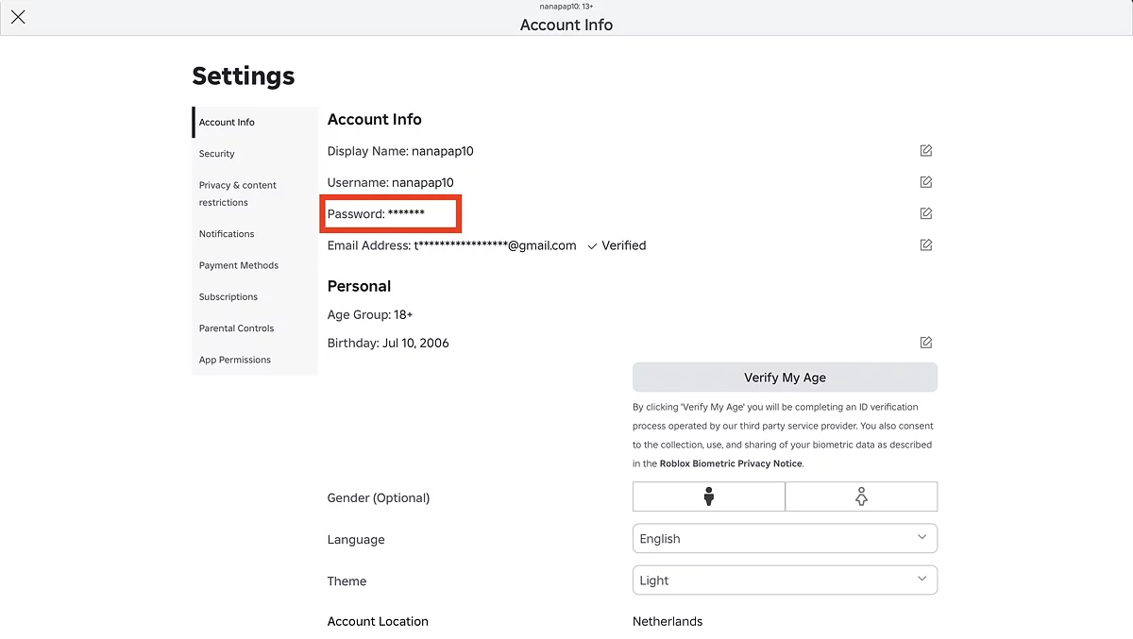This screenshot has width=1133, height=639.
Task: Select the female gender icon
Action: pyautogui.click(x=861, y=496)
